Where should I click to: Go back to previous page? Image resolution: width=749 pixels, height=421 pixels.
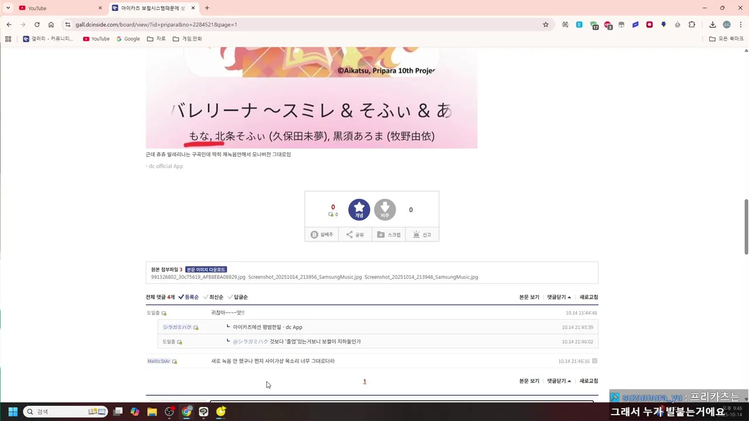click(x=9, y=25)
